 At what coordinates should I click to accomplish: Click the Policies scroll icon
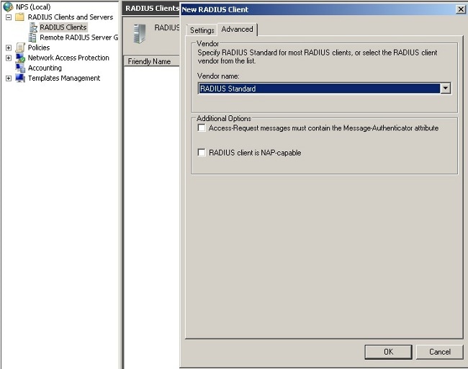pos(20,48)
